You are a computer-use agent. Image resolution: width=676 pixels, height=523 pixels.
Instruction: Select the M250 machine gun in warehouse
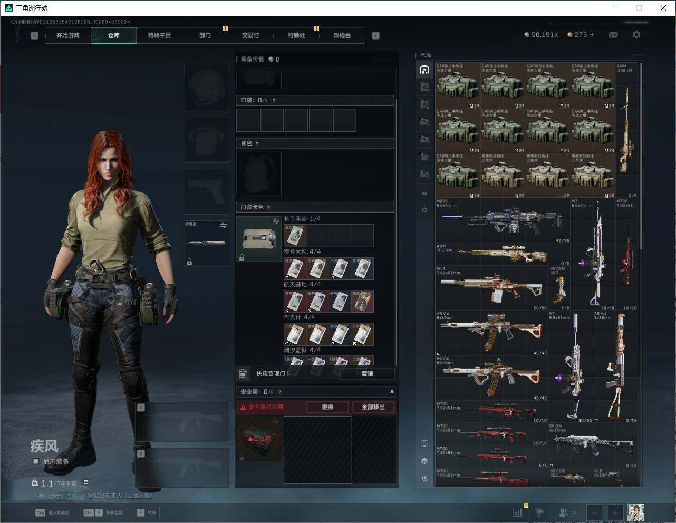503,220
